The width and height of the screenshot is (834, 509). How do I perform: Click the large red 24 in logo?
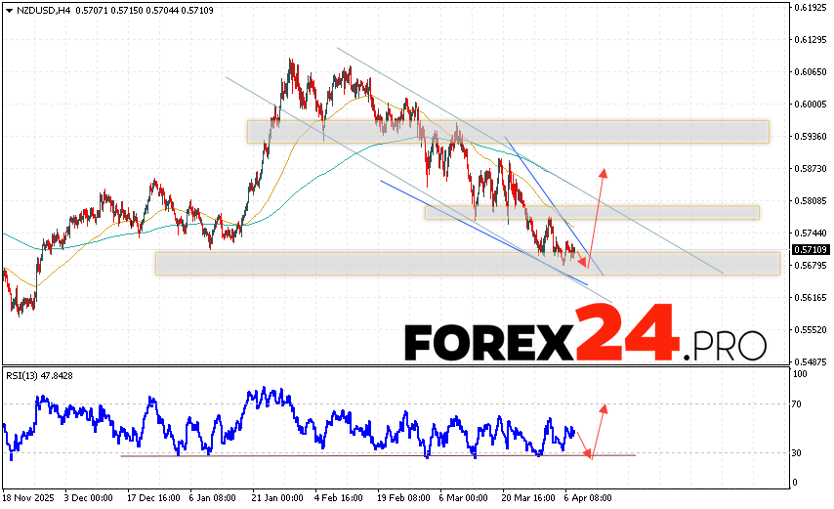pyautogui.click(x=625, y=334)
